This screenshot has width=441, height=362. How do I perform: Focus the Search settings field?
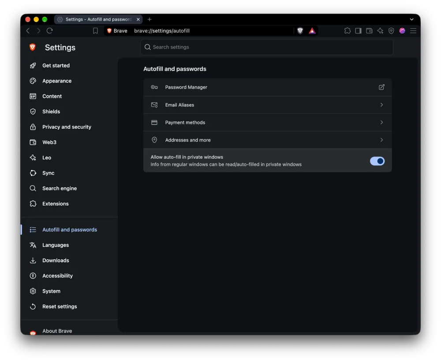pos(267,47)
